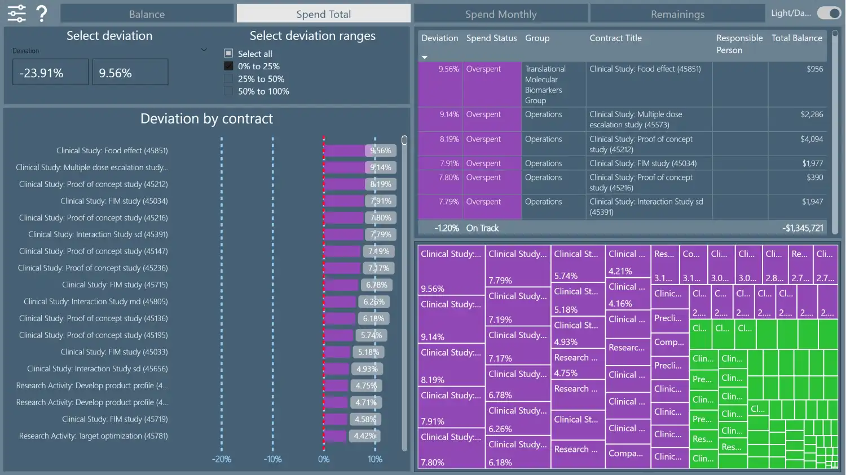Toggle the Light/Dark mode switch

[829, 13]
